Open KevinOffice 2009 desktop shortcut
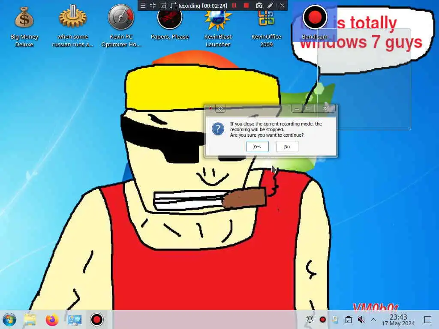 coord(266,28)
